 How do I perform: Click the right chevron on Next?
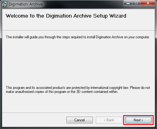pos(142,120)
